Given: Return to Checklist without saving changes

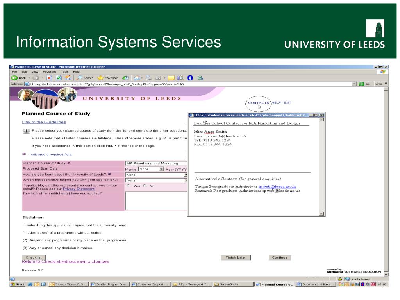Looking at the screenshot, I should [65, 261].
